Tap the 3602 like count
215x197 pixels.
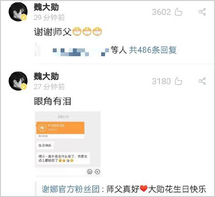click(x=161, y=12)
